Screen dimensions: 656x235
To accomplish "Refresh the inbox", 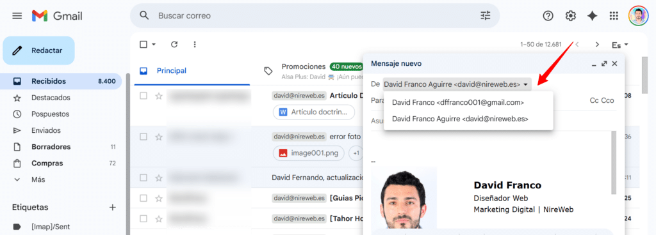I will tap(174, 45).
